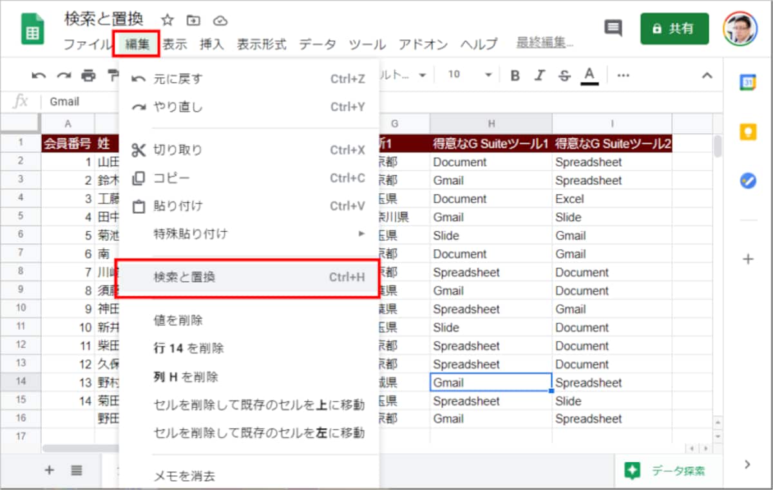Choose 貼り付け in the edit menu
Screen dimensions: 773x490
pos(249,206)
